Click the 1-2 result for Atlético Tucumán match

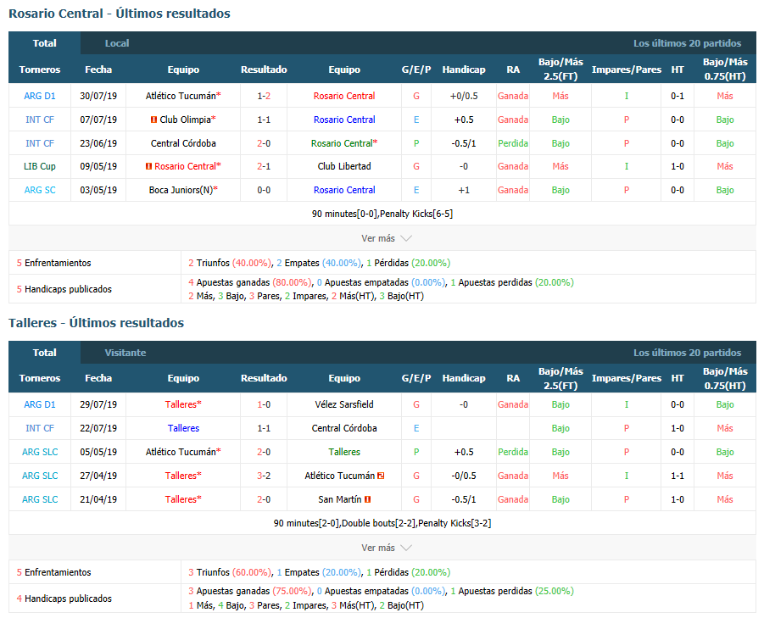264,96
